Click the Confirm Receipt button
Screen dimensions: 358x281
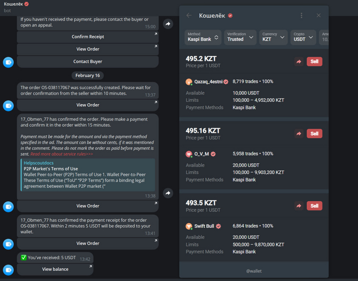tap(87, 37)
